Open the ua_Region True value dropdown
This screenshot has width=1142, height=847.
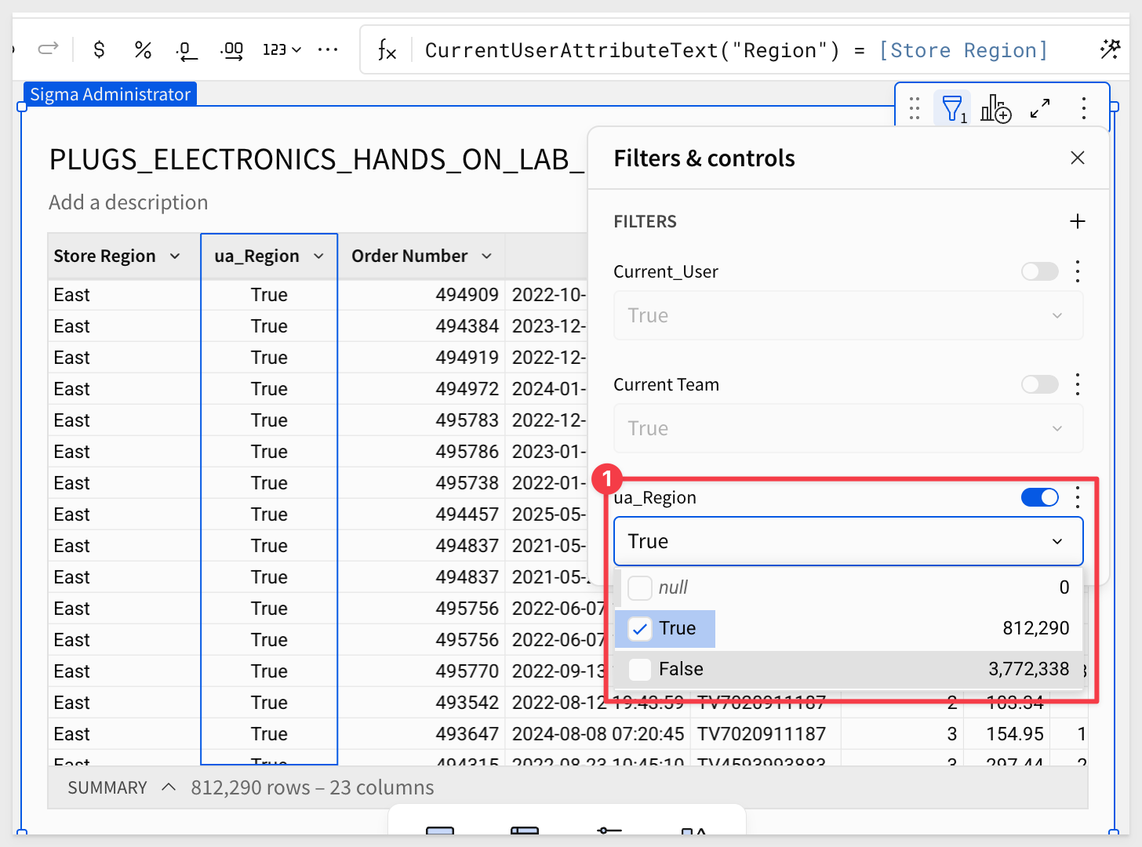(x=849, y=541)
